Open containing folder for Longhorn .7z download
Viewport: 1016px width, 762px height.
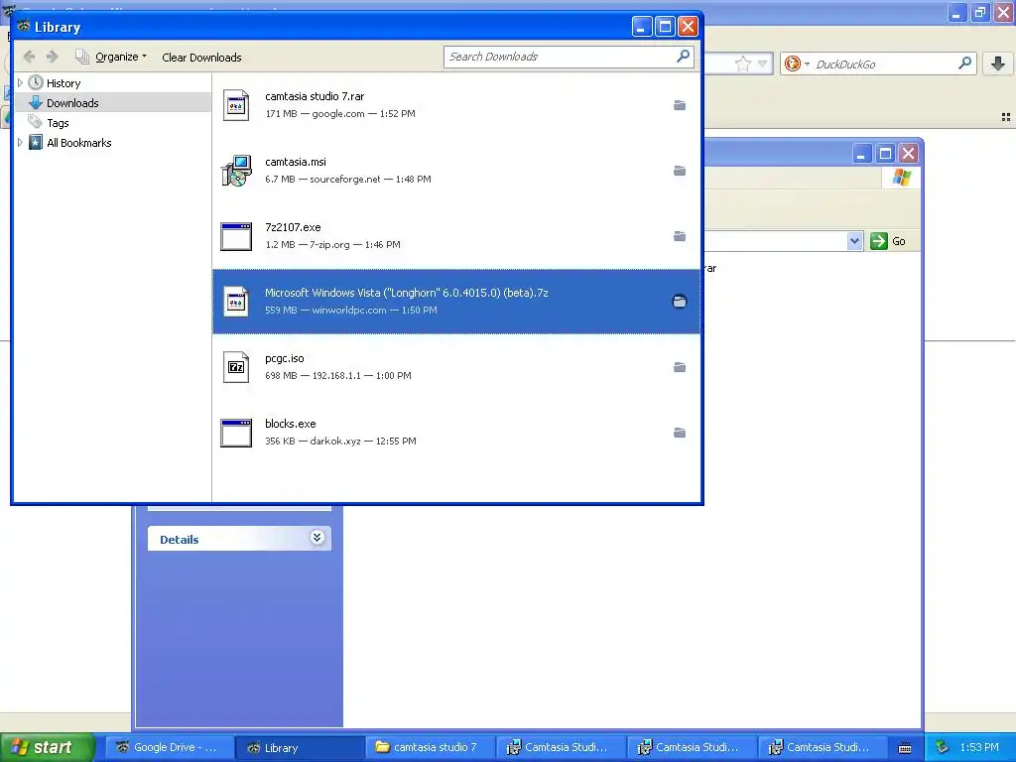pos(679,302)
